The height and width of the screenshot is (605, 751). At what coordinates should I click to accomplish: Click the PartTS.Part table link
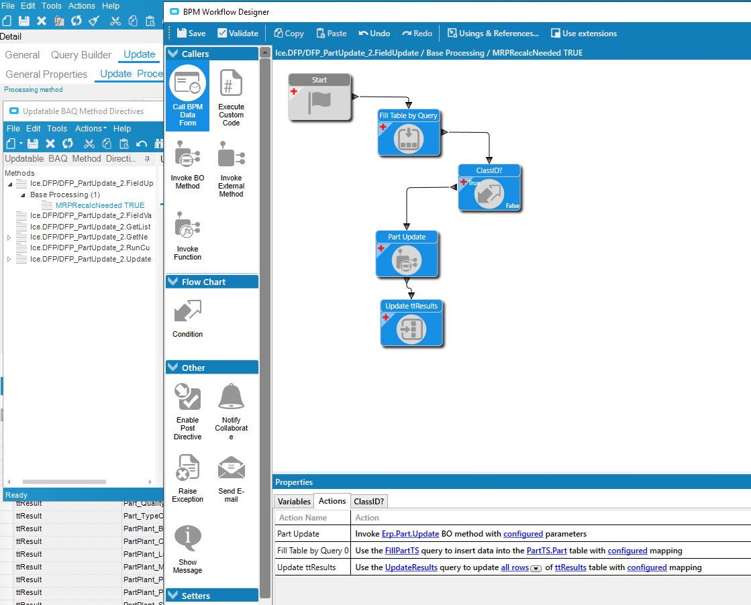pyautogui.click(x=546, y=551)
